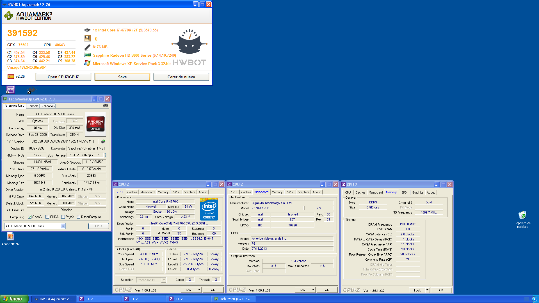Click the DRAM Frequency value field
Viewport: 539px width, 303px height.
(408, 224)
